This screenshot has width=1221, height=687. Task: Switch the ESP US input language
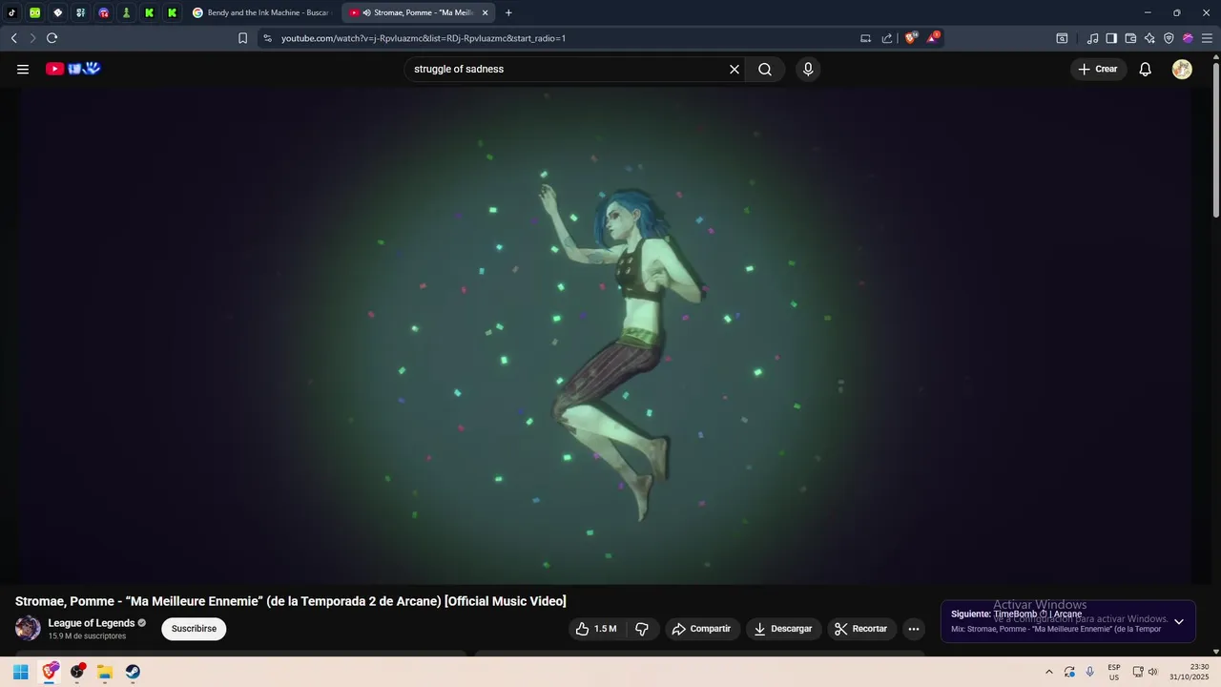point(1114,672)
